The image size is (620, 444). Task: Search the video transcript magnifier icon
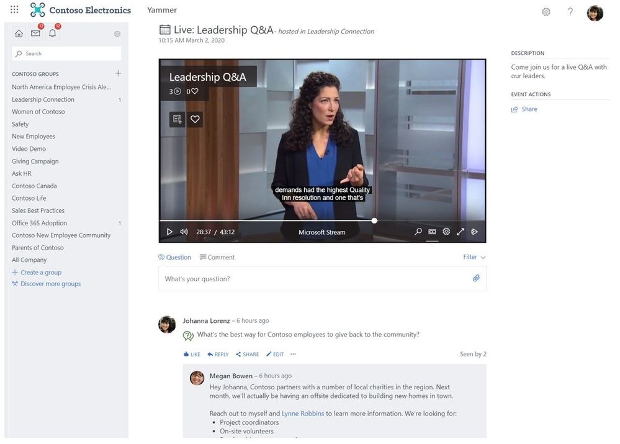pyautogui.click(x=418, y=232)
